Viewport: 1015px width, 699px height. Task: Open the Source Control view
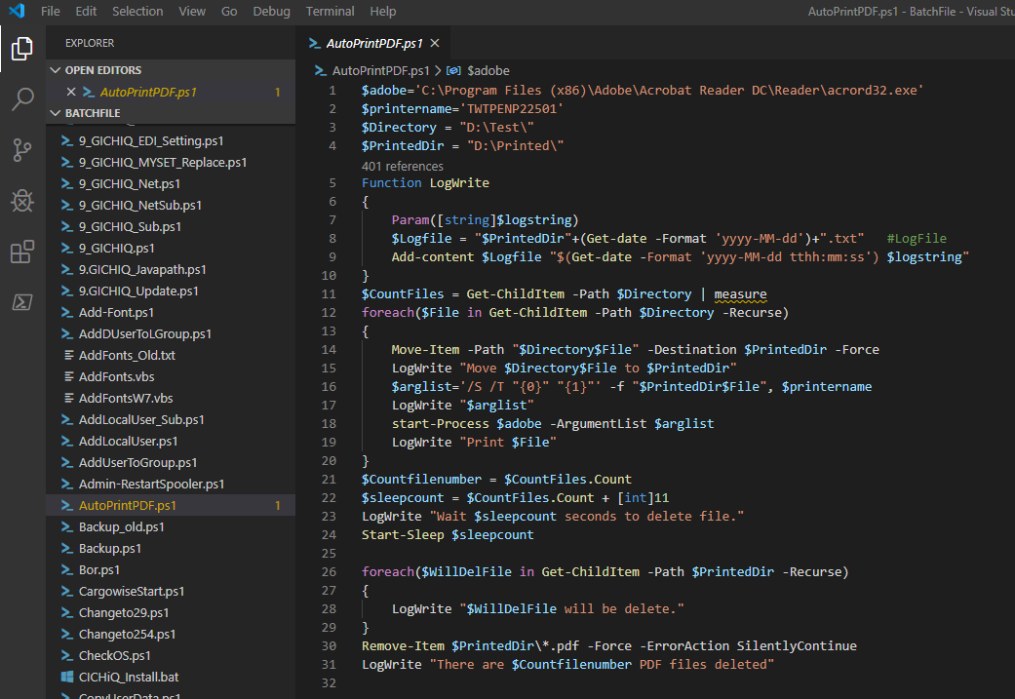(x=22, y=150)
